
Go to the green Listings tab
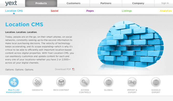click(127, 11)
